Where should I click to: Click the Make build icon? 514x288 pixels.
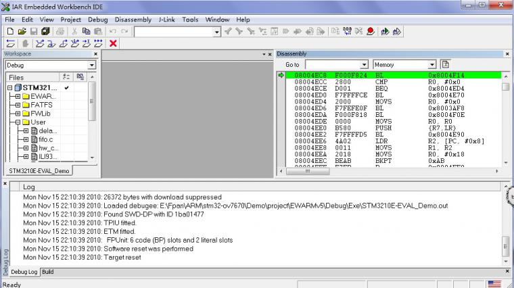click(x=347, y=32)
